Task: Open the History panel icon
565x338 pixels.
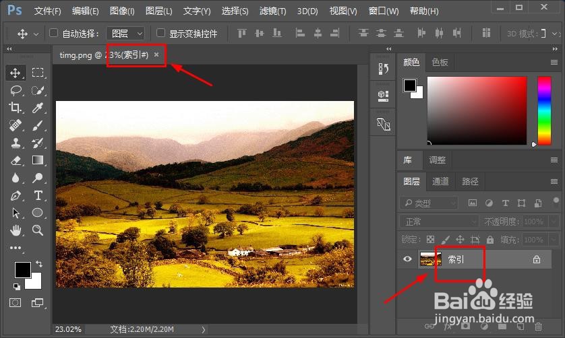Action: point(383,69)
